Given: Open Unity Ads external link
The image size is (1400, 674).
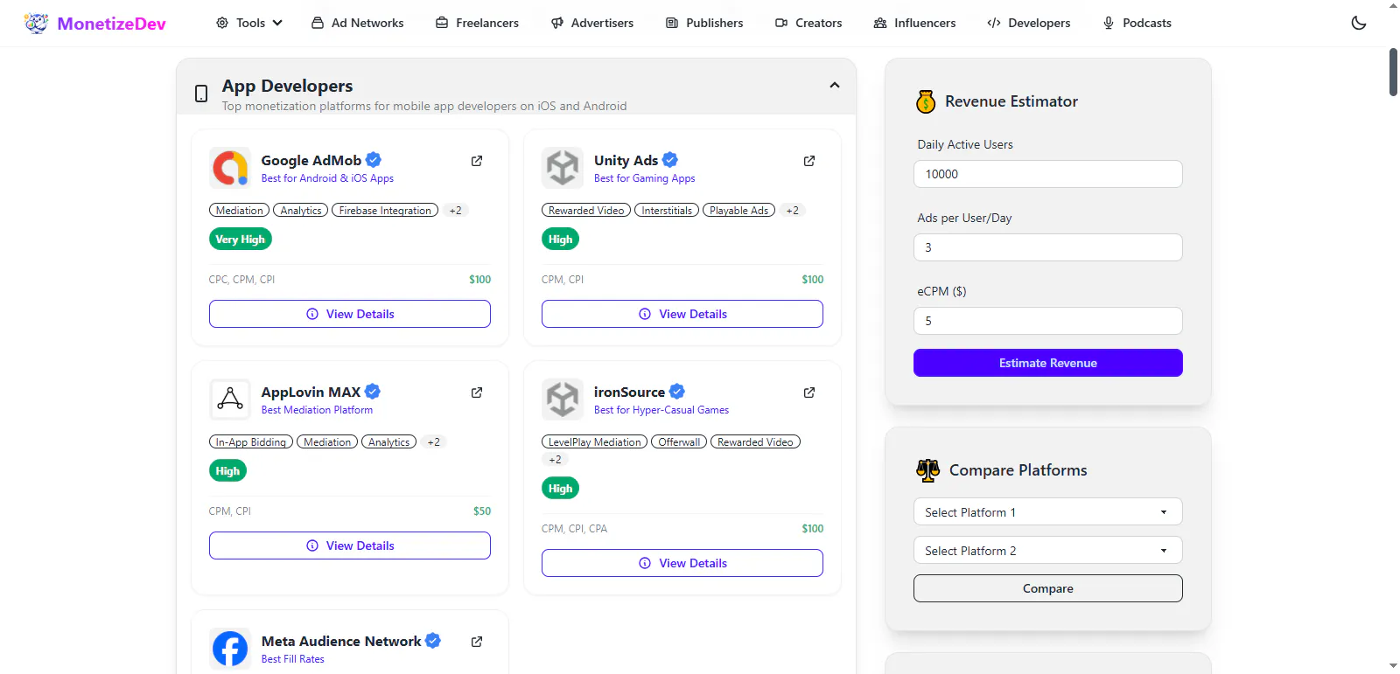Looking at the screenshot, I should click(x=809, y=161).
